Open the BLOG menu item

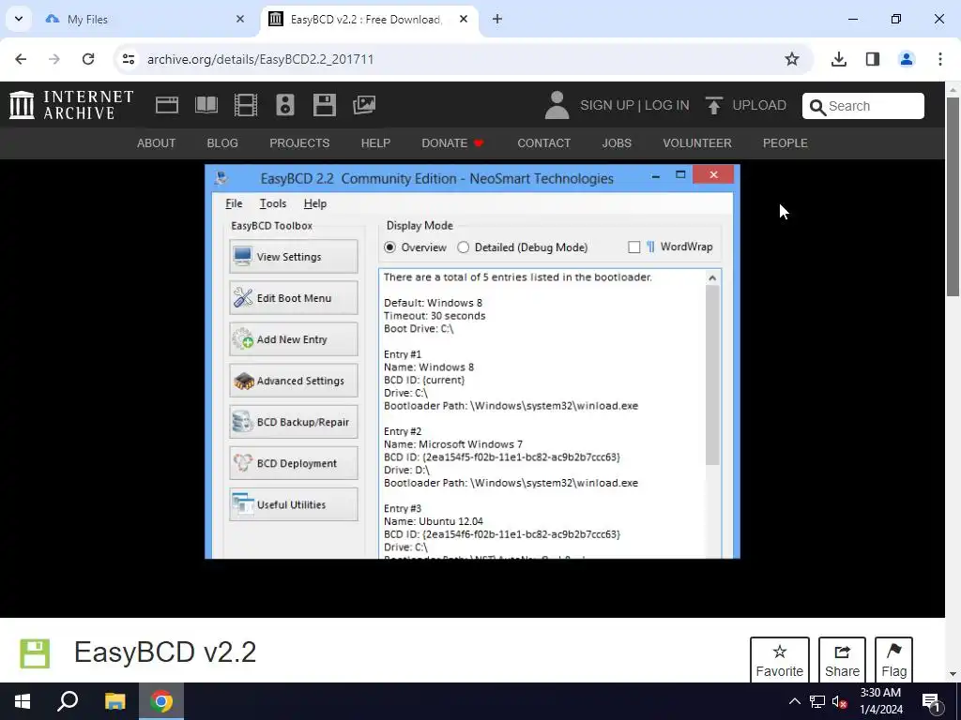click(222, 143)
